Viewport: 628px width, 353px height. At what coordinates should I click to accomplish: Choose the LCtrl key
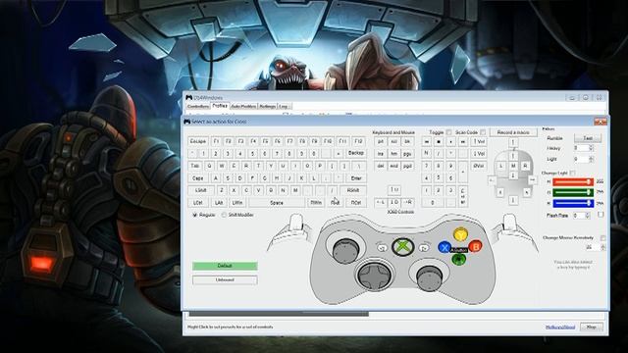pyautogui.click(x=198, y=203)
